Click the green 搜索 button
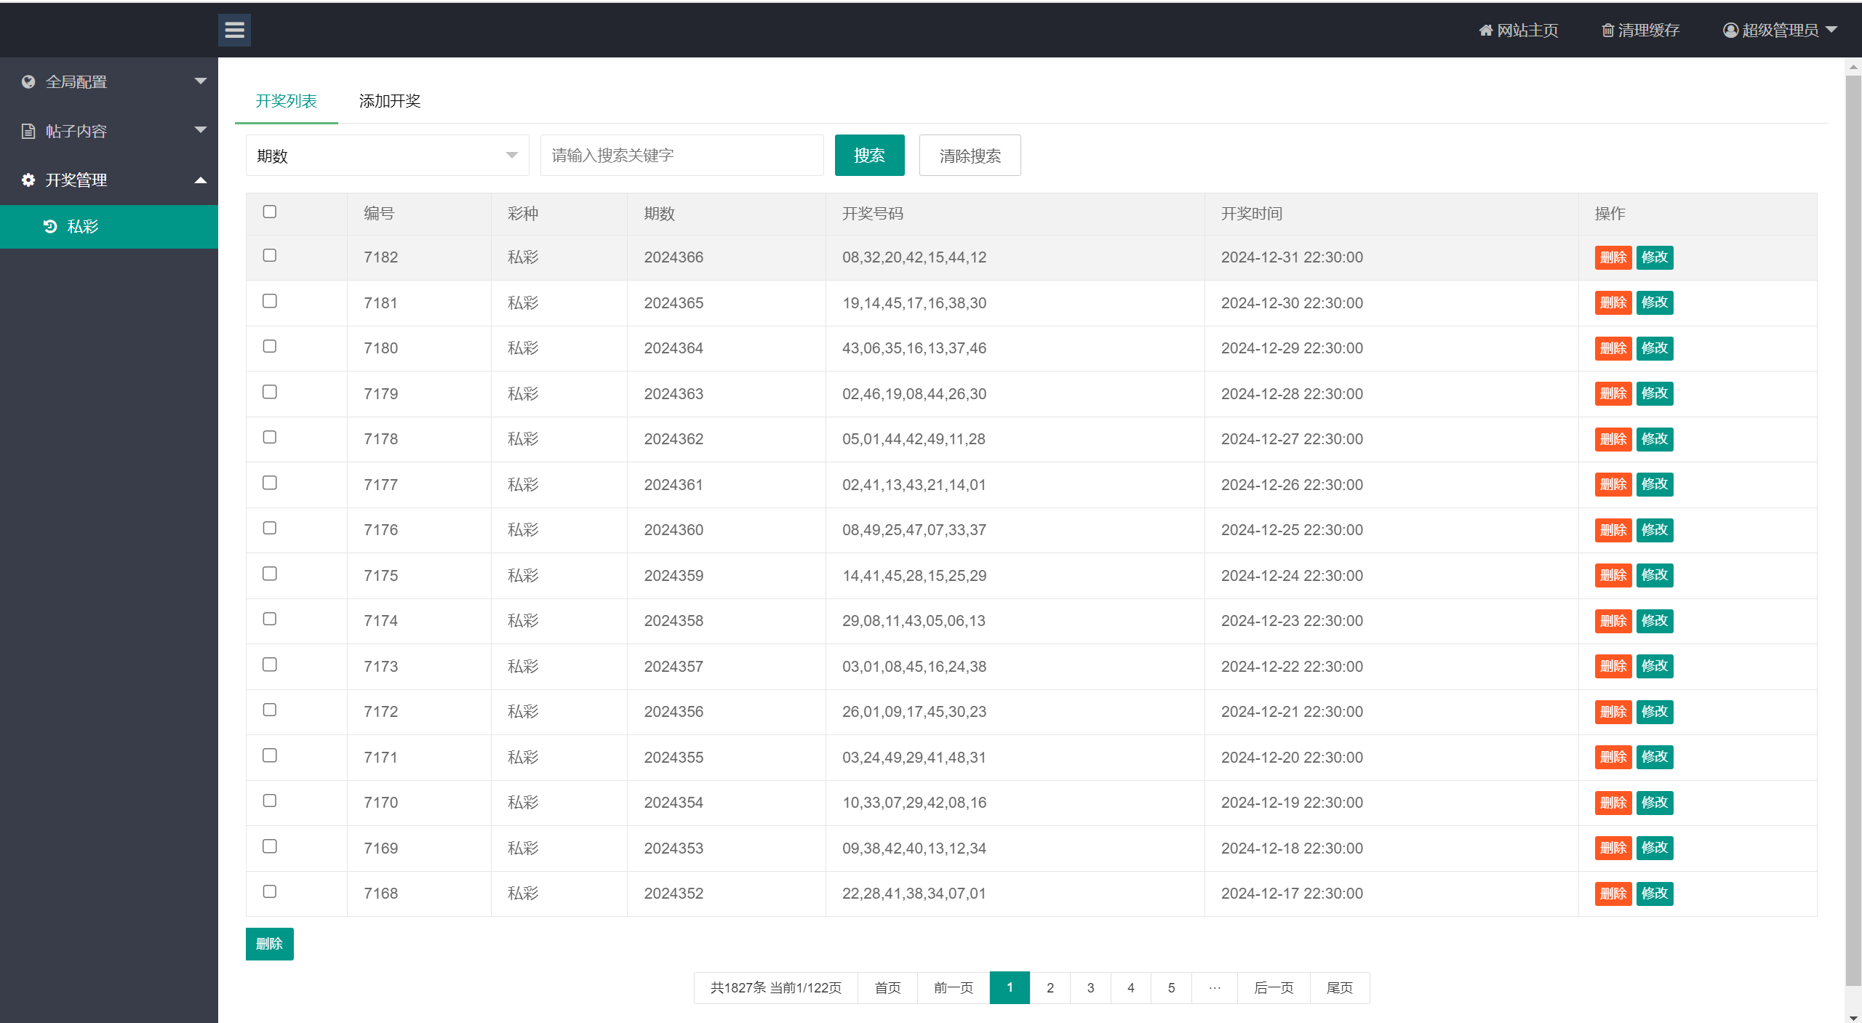The height and width of the screenshot is (1023, 1862). 869,156
